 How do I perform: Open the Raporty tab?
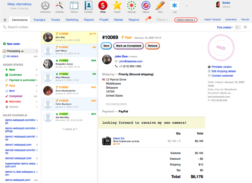[89, 20]
